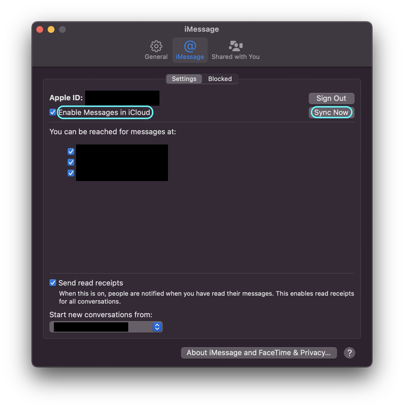
Task: Toggle the Send read receipts checkbox
Action: [53, 282]
